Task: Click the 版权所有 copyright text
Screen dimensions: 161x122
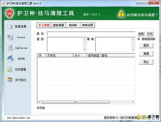Action: click(x=121, y=118)
